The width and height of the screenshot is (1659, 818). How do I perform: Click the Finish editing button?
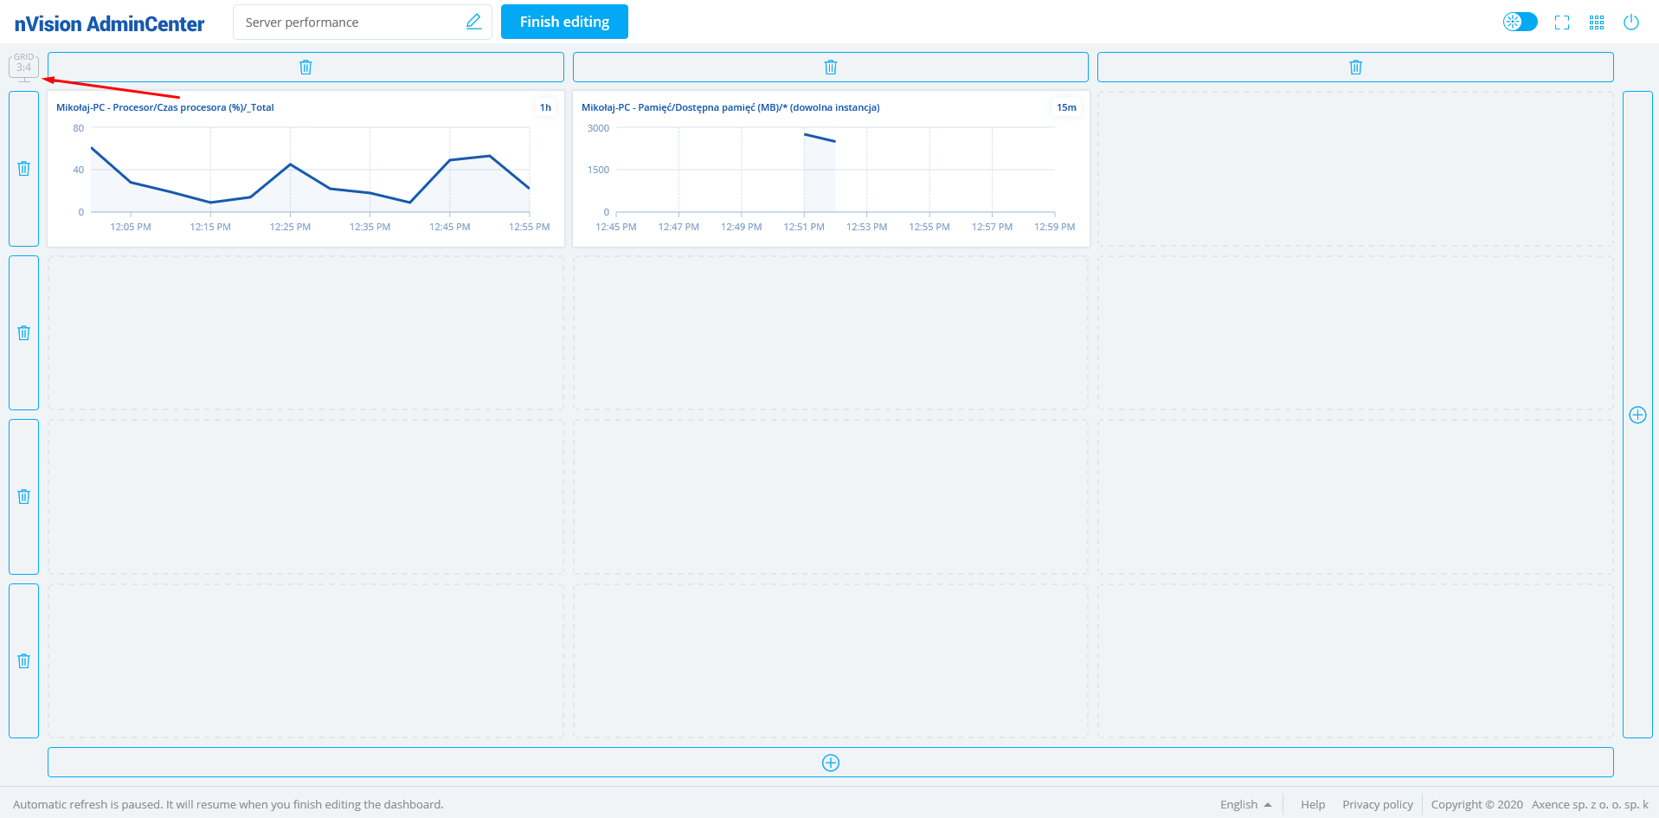[x=564, y=22]
